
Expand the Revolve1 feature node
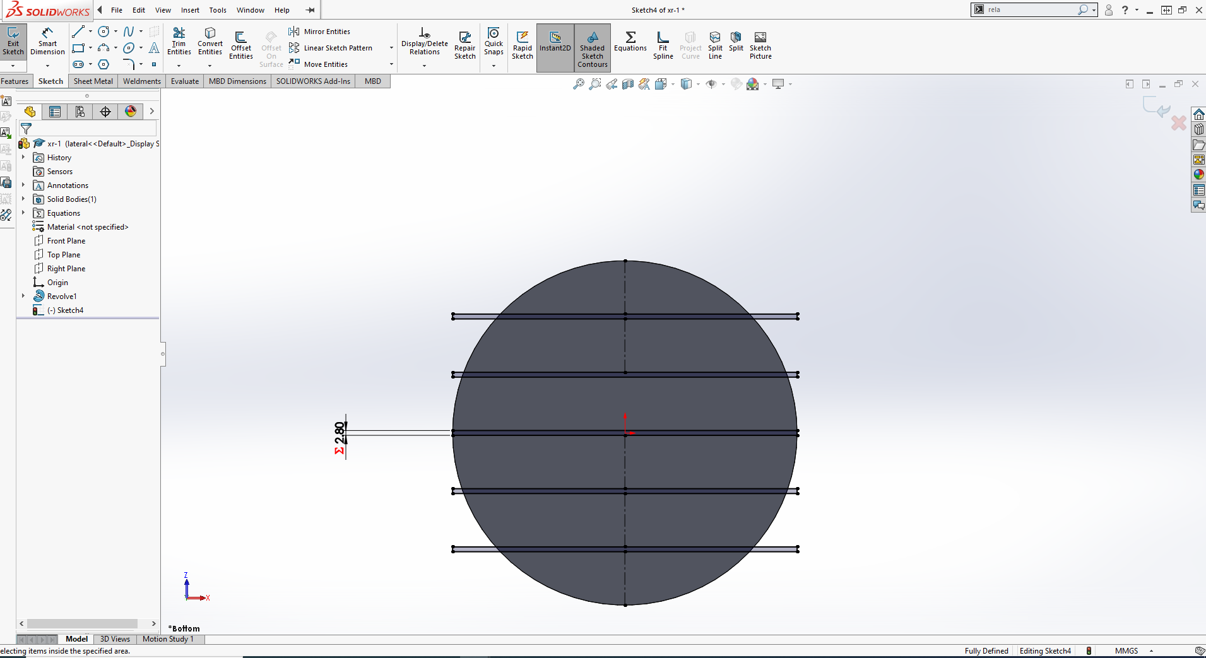coord(23,296)
